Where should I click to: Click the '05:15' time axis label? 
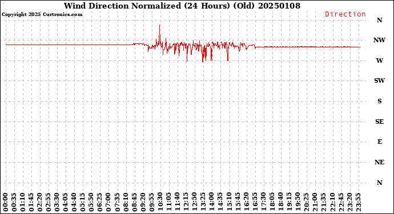tap(83, 203)
